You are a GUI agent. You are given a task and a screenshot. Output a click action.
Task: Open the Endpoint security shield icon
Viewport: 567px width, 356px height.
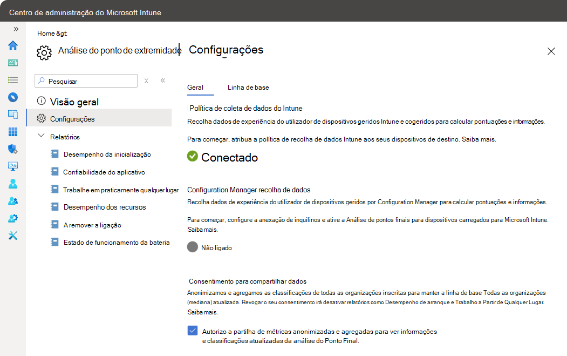point(13,149)
